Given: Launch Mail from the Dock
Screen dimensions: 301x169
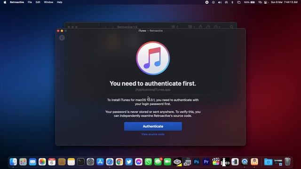Looking at the screenshot, I should [x=32, y=162].
